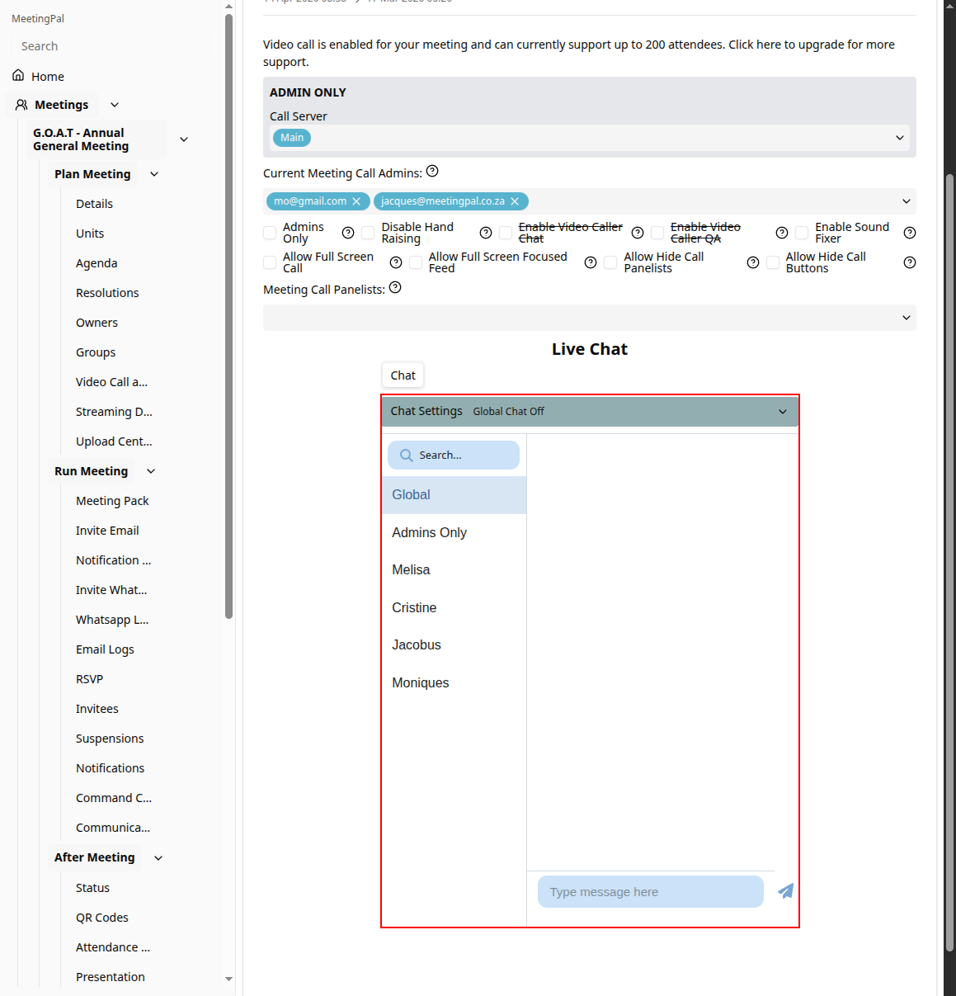Screen dimensions: 956x996
Task: Open help icon for Allow Full Screen Call
Action: (396, 262)
